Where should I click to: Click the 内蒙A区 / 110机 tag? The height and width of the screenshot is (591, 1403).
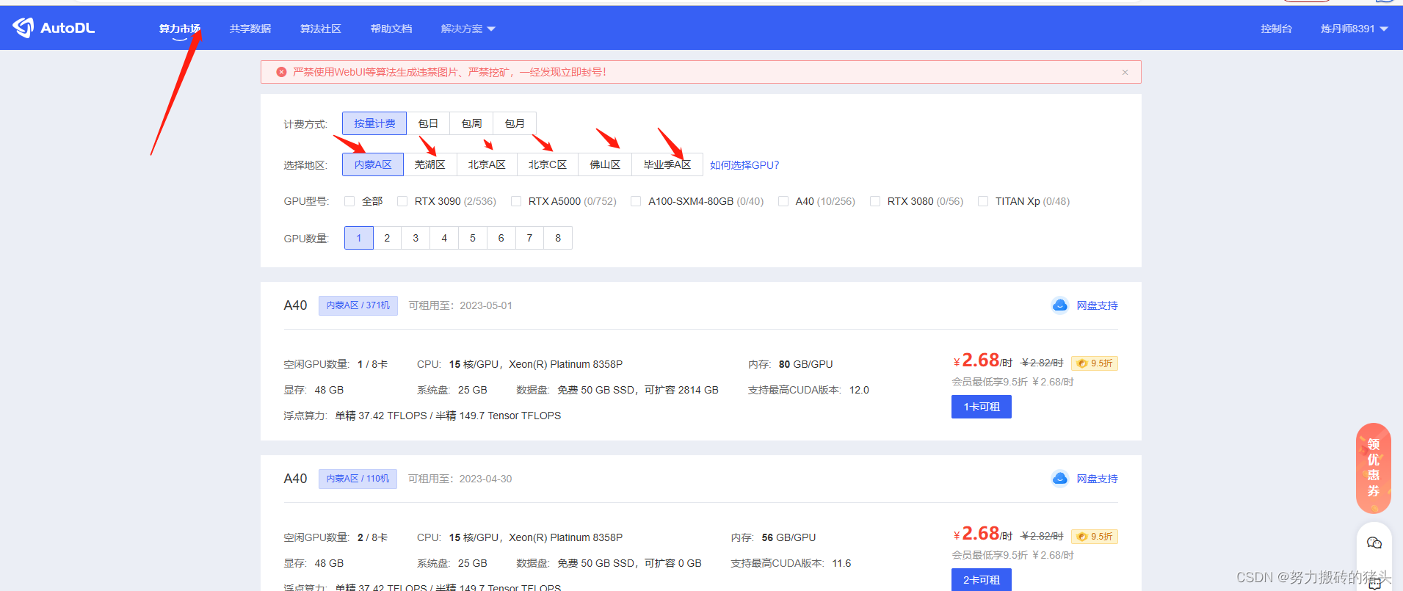pos(358,479)
